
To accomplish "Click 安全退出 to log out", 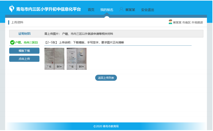I will point(148,10).
